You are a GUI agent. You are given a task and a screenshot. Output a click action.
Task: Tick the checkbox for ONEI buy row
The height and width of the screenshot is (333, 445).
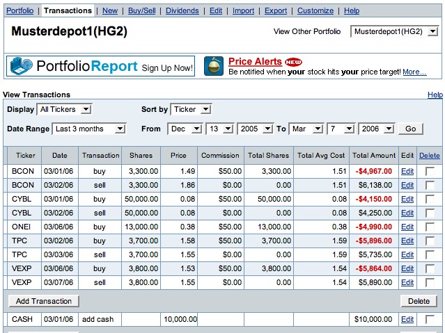(430, 227)
